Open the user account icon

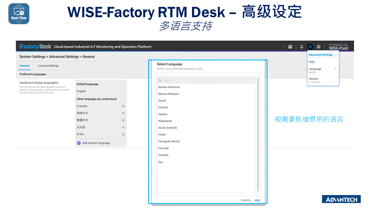319,47
